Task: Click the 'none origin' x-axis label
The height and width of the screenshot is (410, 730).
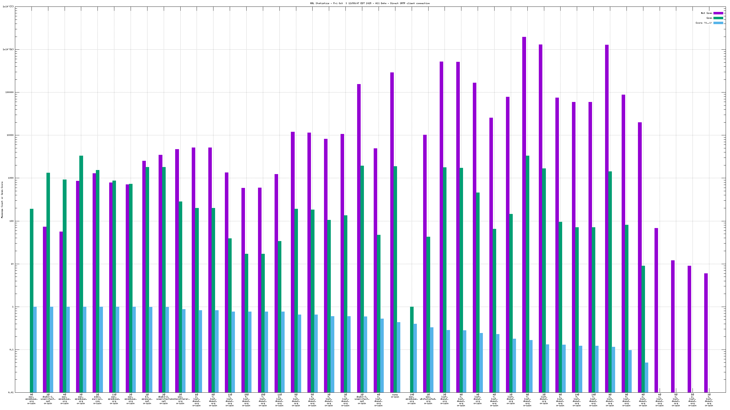Action: point(395,396)
